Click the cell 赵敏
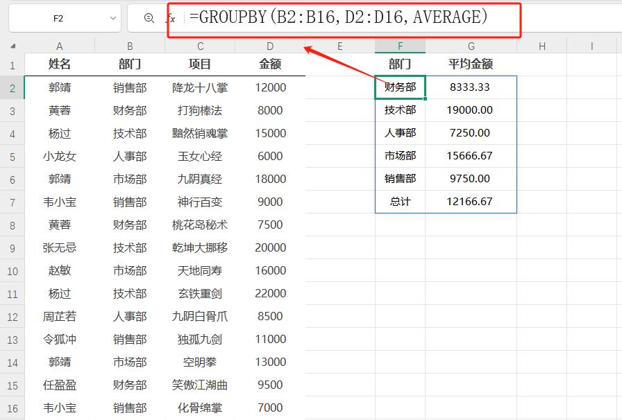The height and width of the screenshot is (420, 622). 60,270
